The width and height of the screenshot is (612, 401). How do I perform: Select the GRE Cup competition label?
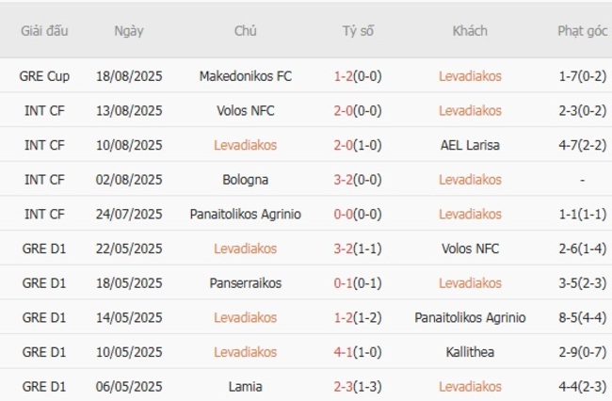pyautogui.click(x=44, y=76)
